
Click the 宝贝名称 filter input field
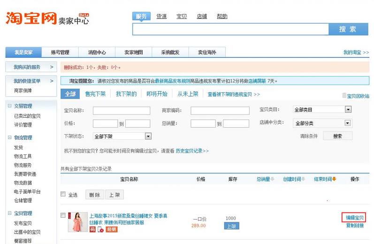pos(122,111)
